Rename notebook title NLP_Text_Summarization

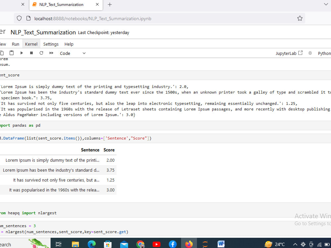click(x=43, y=32)
